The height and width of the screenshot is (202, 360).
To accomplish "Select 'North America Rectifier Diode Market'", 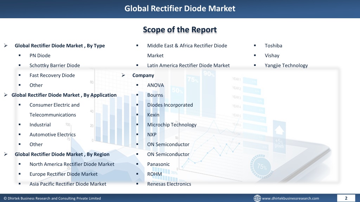I will [72, 164].
